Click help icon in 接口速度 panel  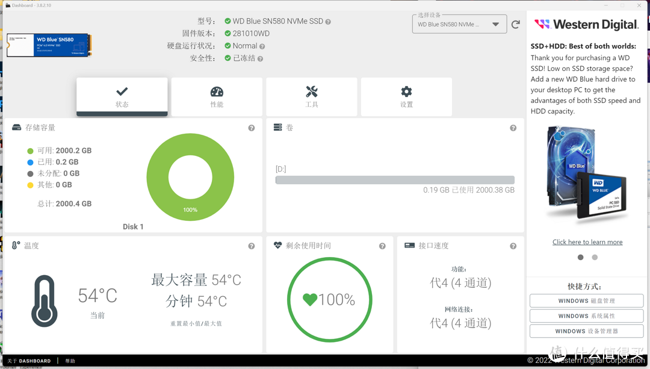(x=513, y=246)
